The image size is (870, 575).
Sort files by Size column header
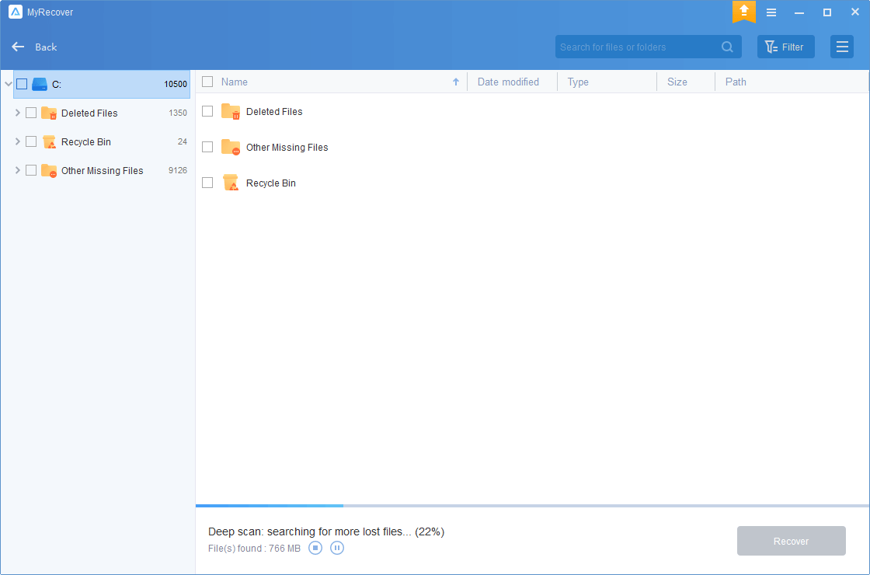[677, 82]
